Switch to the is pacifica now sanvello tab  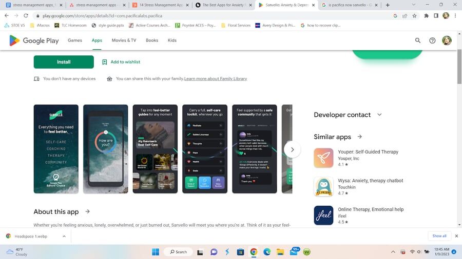pyautogui.click(x=350, y=5)
